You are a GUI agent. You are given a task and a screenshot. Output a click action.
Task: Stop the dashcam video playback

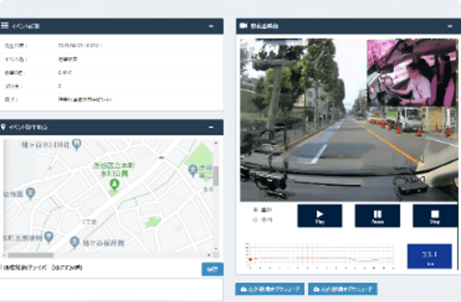click(435, 216)
